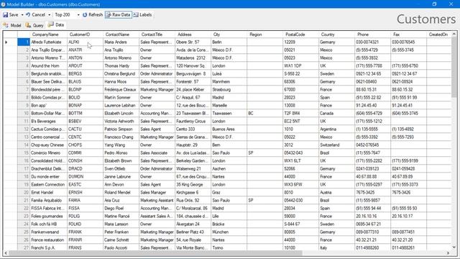Select the Around the Horn company cell

pos(48,65)
